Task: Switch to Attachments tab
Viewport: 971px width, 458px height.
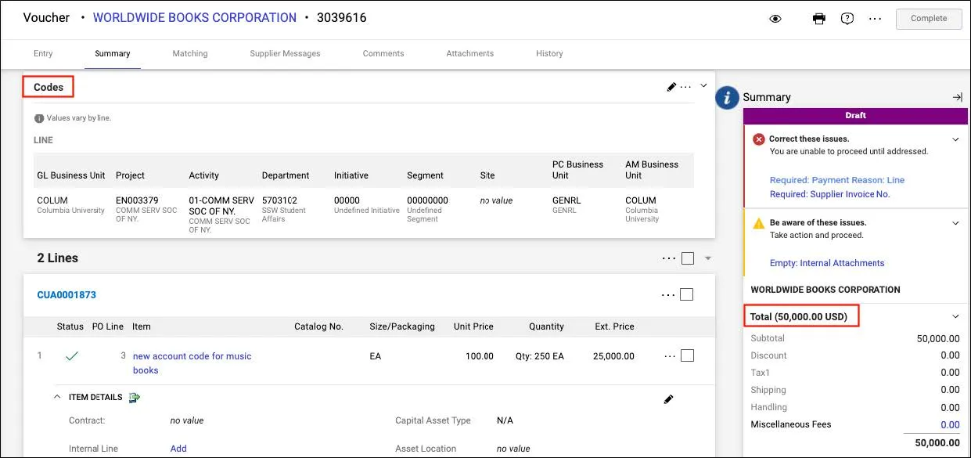Action: (x=470, y=53)
